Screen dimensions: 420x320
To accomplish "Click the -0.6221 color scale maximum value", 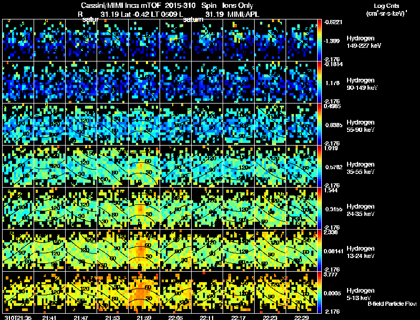I will coord(333,22).
